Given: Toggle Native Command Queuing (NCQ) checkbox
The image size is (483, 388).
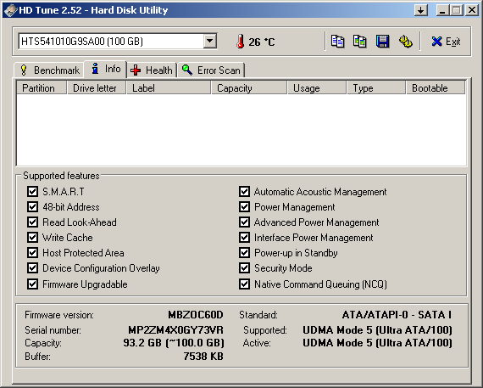Looking at the screenshot, I should 244,284.
